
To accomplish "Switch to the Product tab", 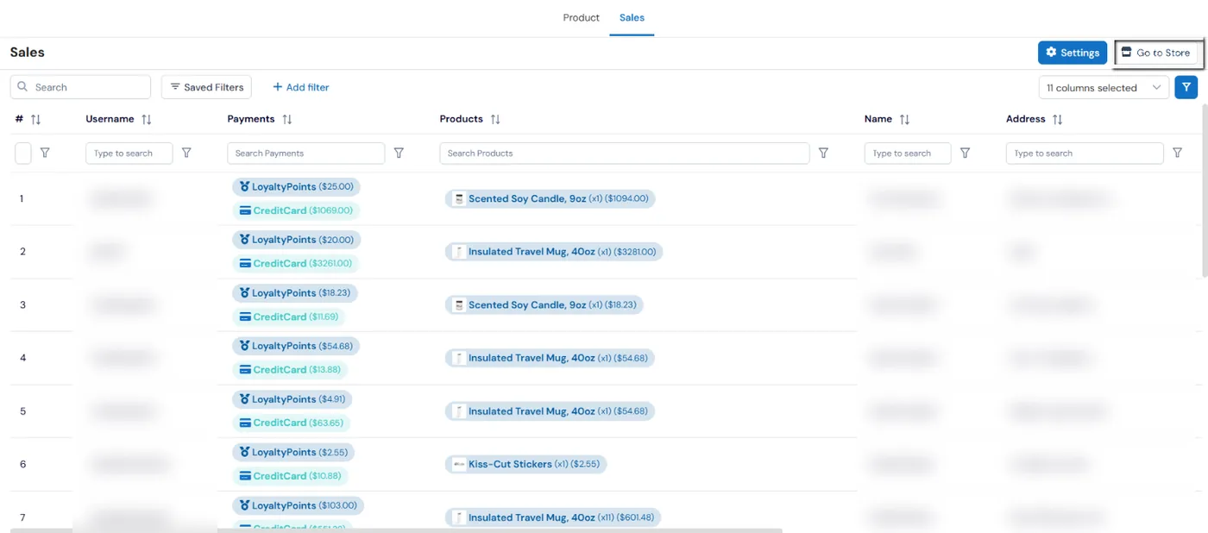I will tap(581, 17).
